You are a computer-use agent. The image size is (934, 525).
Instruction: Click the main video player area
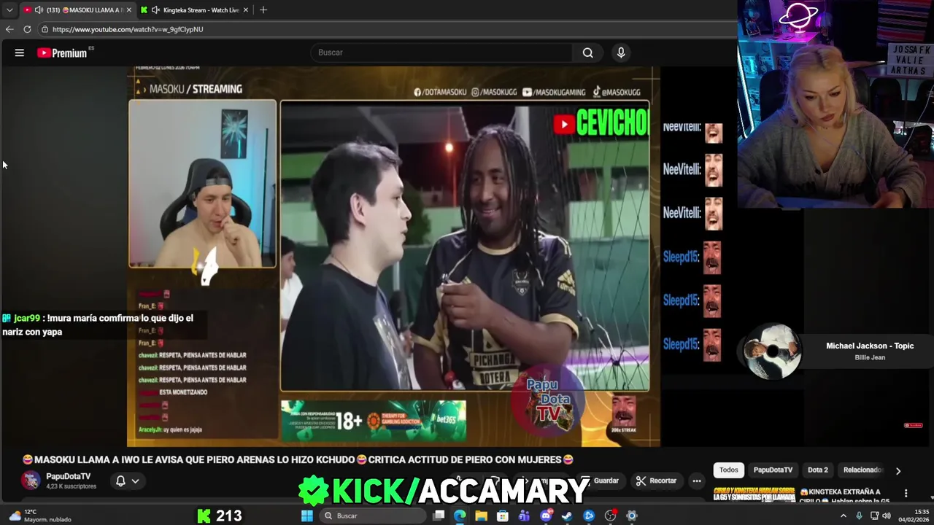pyautogui.click(x=393, y=256)
